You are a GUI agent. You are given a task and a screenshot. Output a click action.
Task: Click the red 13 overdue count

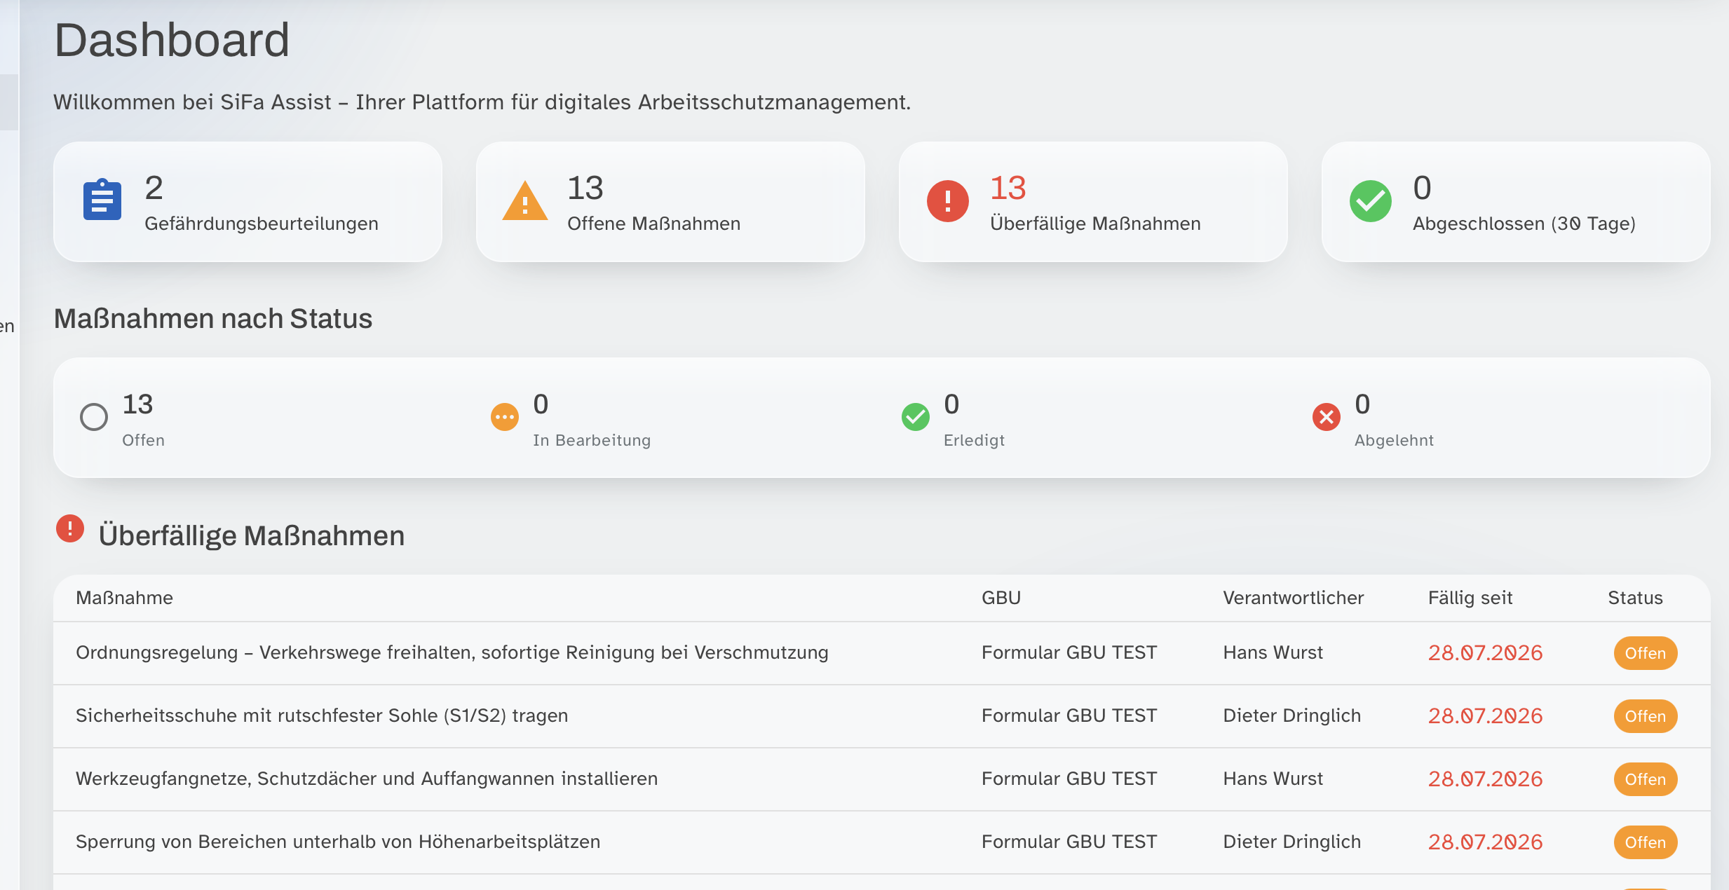pos(1008,188)
